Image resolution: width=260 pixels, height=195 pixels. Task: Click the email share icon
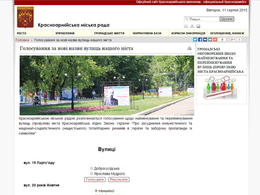210,40
